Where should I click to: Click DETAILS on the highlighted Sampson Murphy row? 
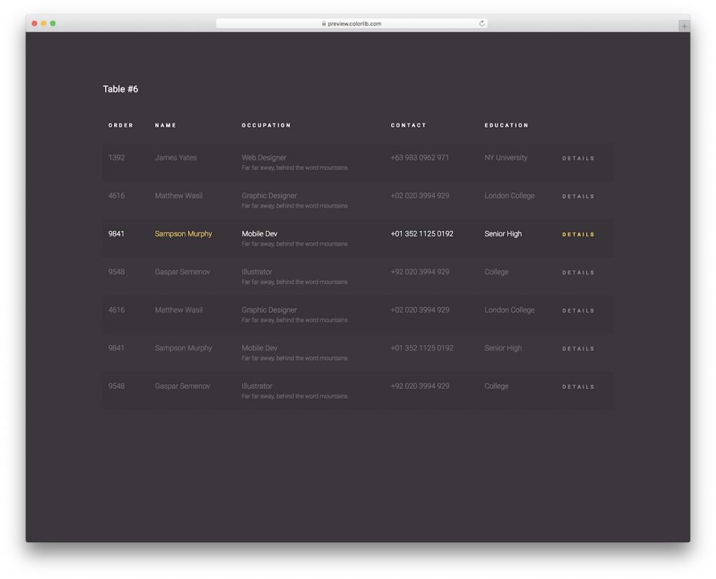point(578,234)
